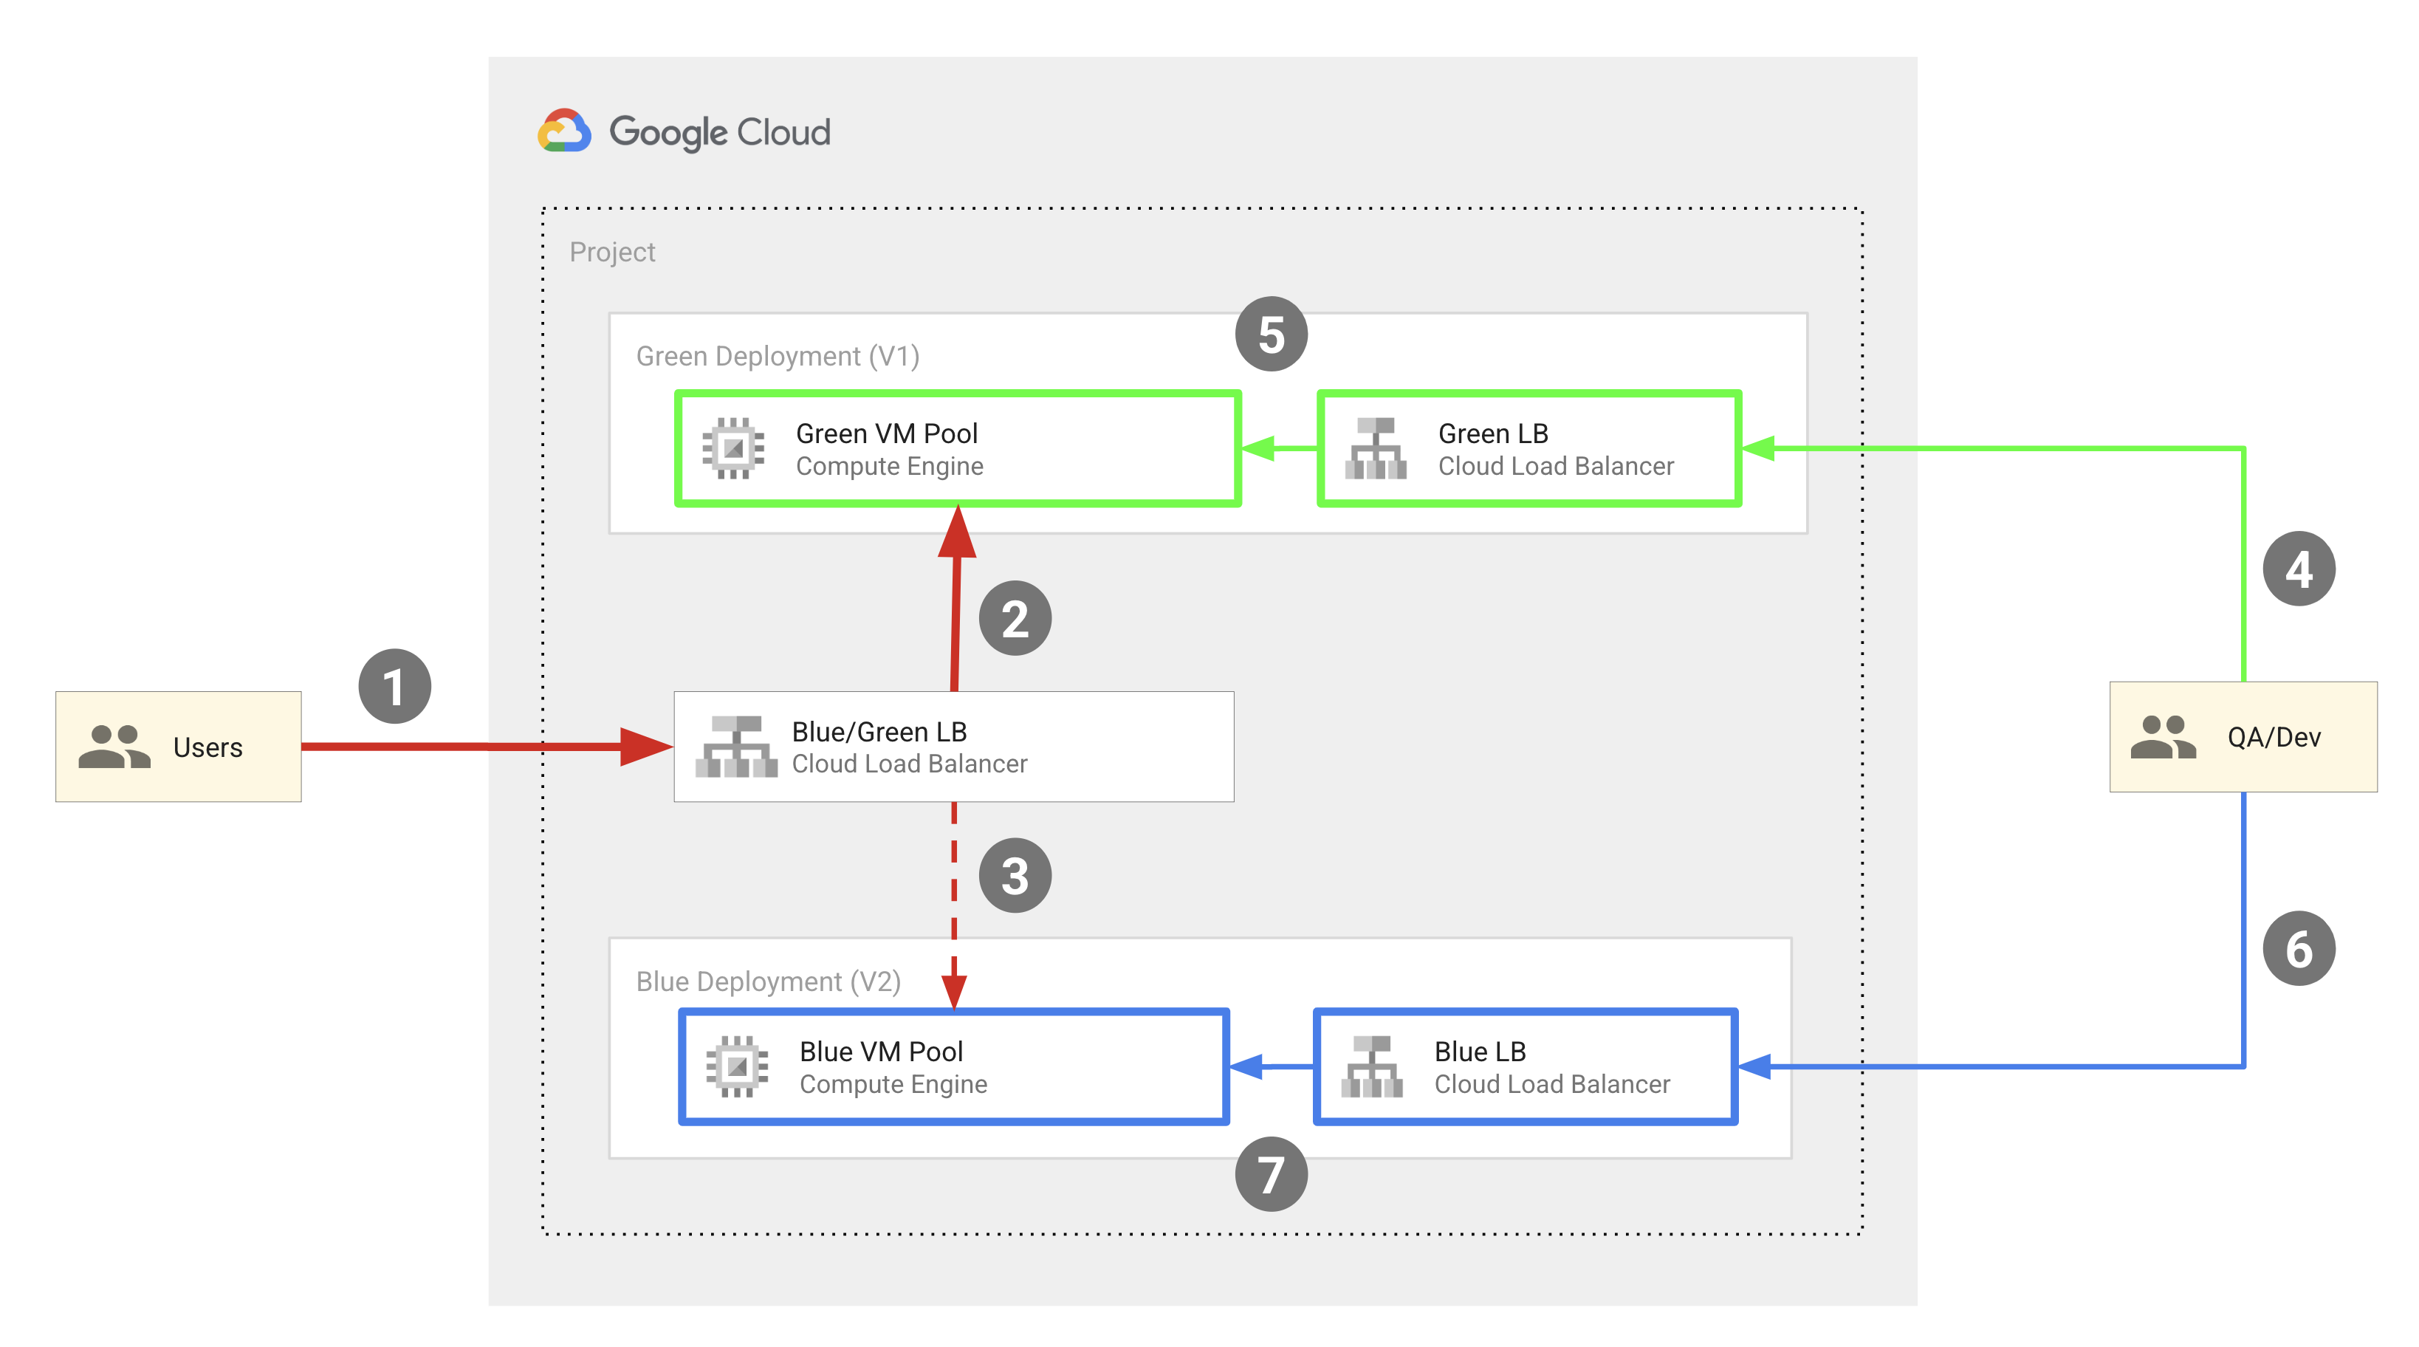Click the Green Deployment (V1) label

click(778, 356)
